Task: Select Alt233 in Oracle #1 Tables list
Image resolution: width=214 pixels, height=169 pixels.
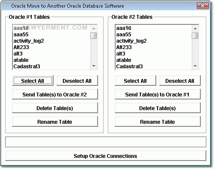Action: [52, 47]
